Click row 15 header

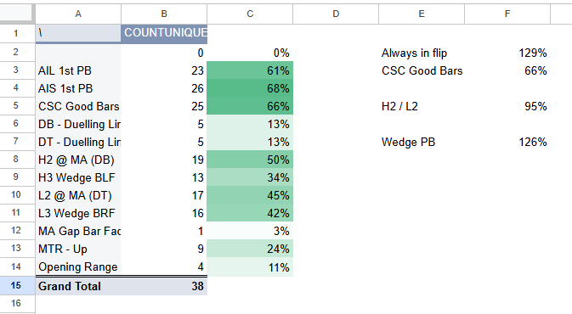17,286
